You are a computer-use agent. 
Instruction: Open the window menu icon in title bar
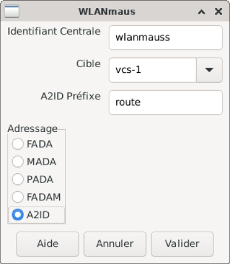pyautogui.click(x=11, y=11)
